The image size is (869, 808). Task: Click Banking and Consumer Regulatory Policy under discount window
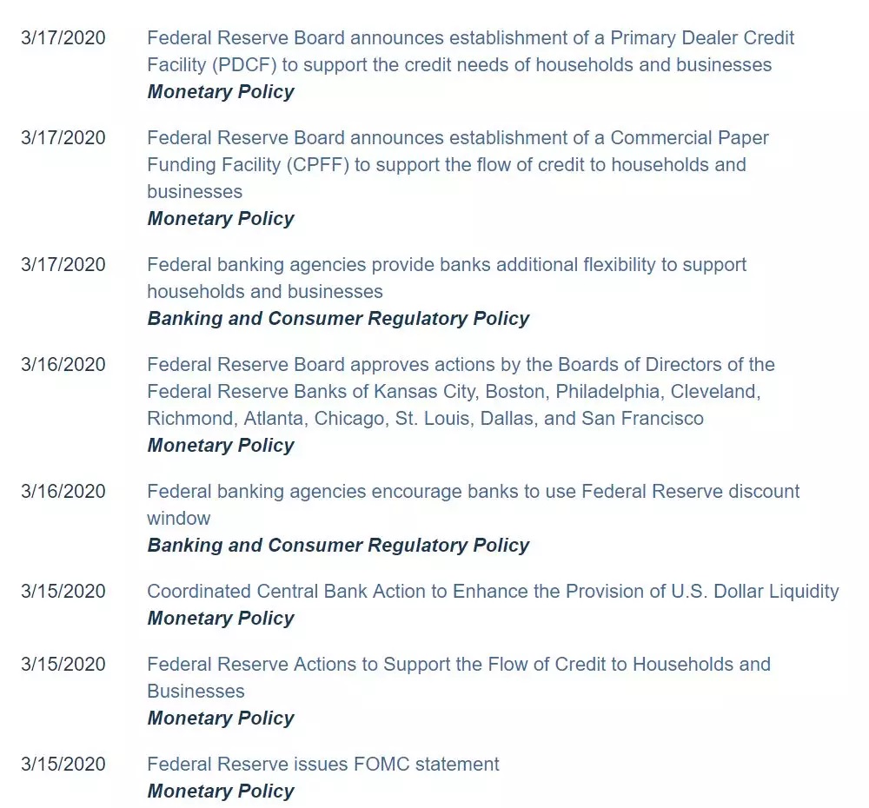point(338,546)
